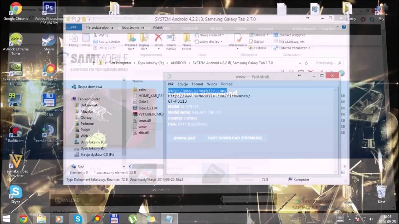The width and height of the screenshot is (399, 224).
Task: Open ASRock eXtreme Tuner desktop icon
Action: click(x=16, y=44)
